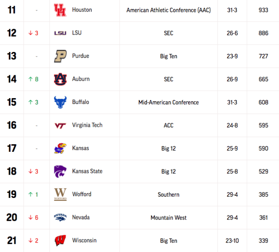Image resolution: width=279 pixels, height=252 pixels.
Task: Click the Auburn up 8 rank change
Action: pyautogui.click(x=33, y=79)
